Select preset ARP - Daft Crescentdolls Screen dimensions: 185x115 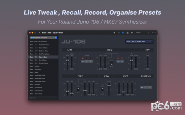(43, 42)
